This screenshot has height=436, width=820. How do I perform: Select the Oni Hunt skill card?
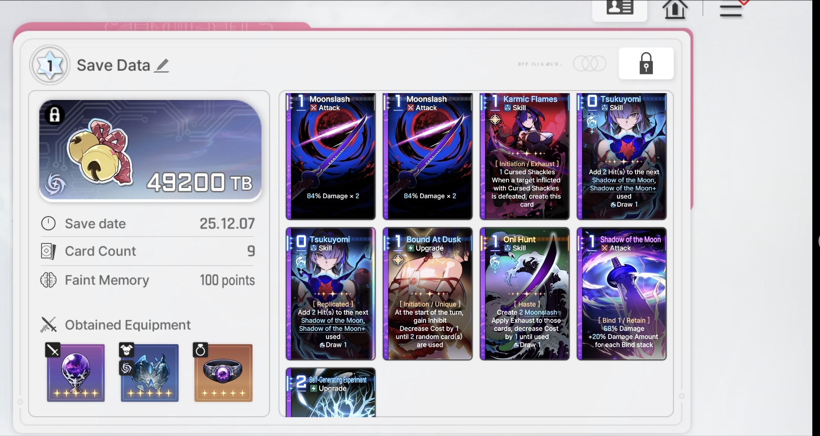point(525,294)
